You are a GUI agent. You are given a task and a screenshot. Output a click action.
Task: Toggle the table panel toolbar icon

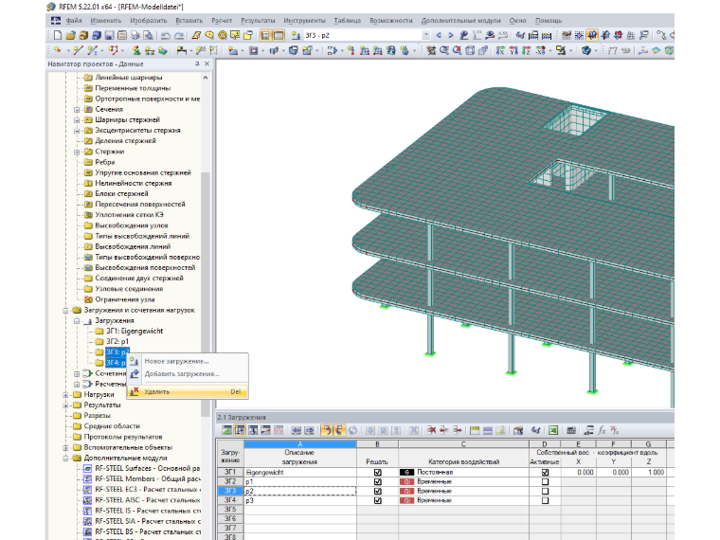[279, 35]
